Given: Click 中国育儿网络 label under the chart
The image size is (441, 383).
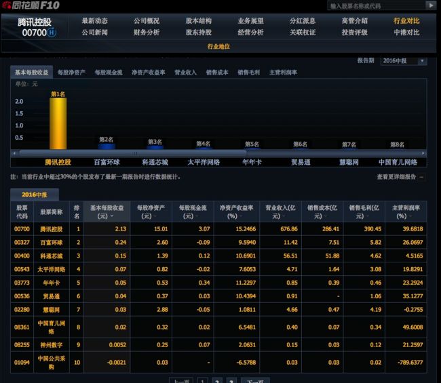Looking at the screenshot, I should coord(398,162).
